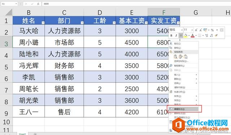Select Edit Comment (编辑批注) in context menu
The height and width of the screenshot is (135, 231).
(184, 109)
